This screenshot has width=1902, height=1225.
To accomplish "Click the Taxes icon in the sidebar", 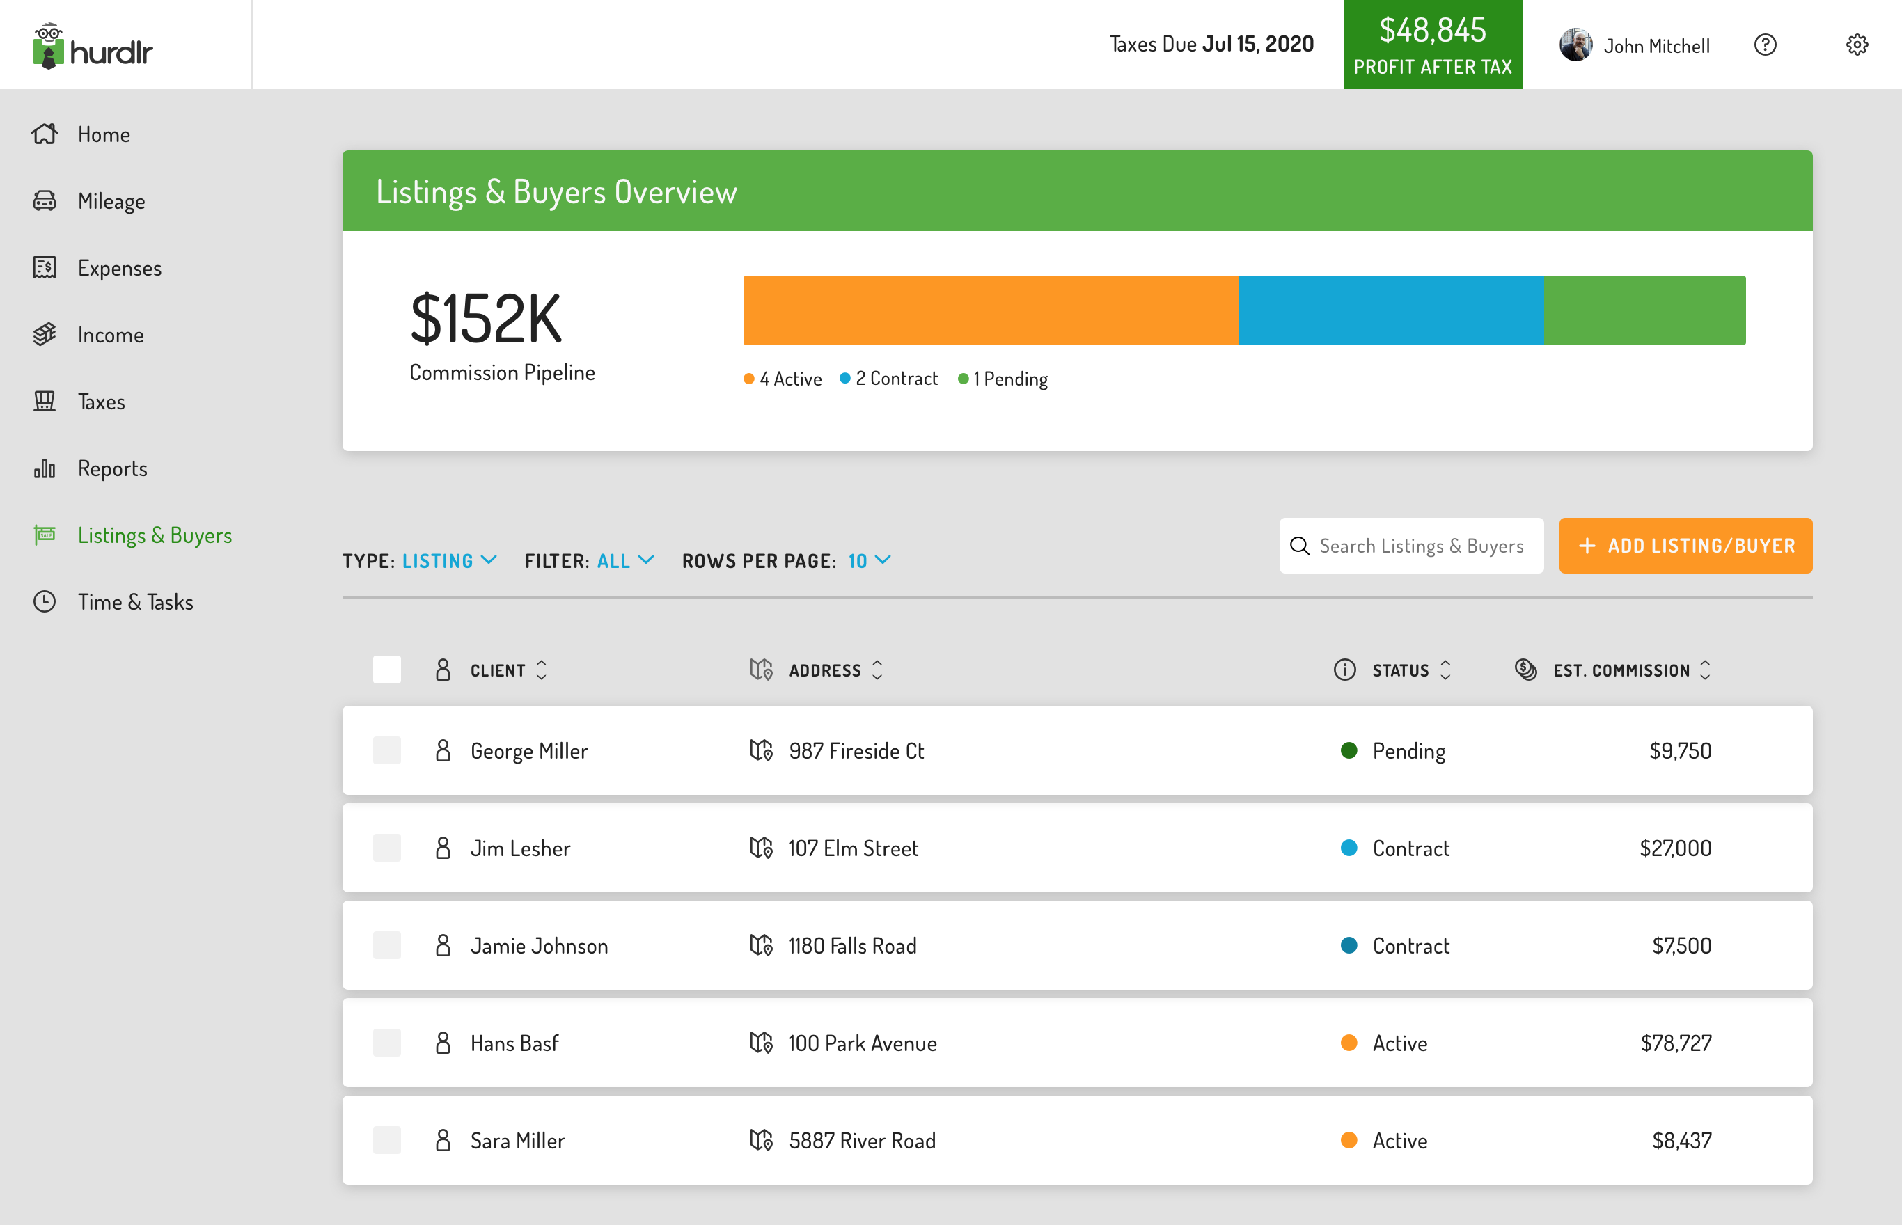I will coord(45,402).
